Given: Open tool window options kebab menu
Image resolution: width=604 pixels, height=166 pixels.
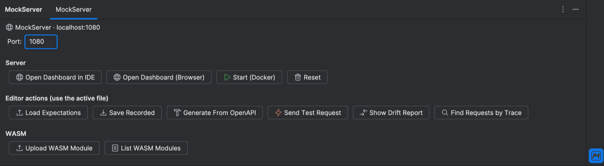Looking at the screenshot, I should tap(563, 9).
